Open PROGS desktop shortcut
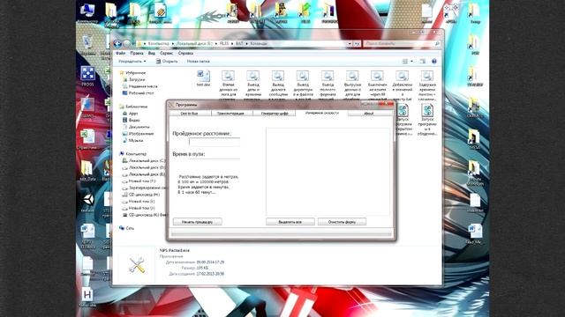The width and height of the screenshot is (565, 317). pos(87,76)
